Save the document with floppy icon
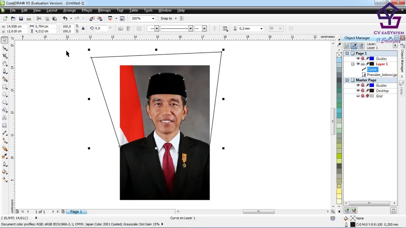The height and width of the screenshot is (228, 406). 21,18
